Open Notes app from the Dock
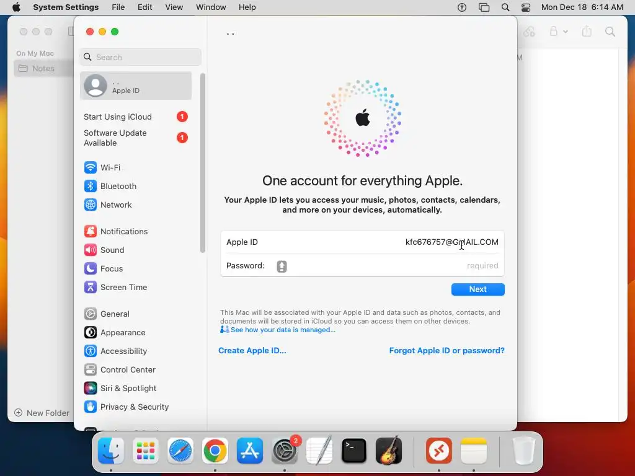Image resolution: width=635 pixels, height=476 pixels. pyautogui.click(x=474, y=451)
